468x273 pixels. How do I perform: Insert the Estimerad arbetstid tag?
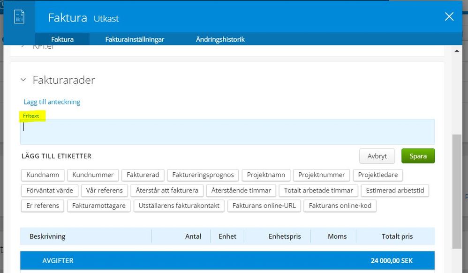pyautogui.click(x=395, y=190)
